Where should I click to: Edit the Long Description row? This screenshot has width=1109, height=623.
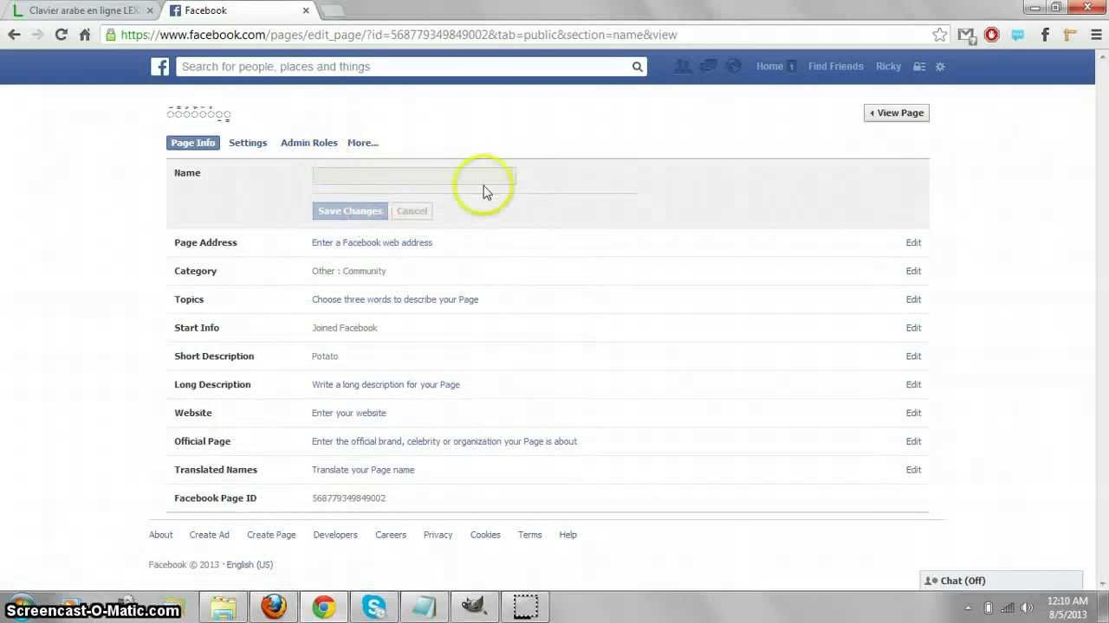pyautogui.click(x=913, y=384)
